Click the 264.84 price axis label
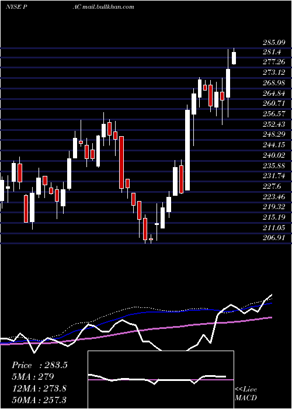The width and height of the screenshot is (292, 409). (x=273, y=93)
